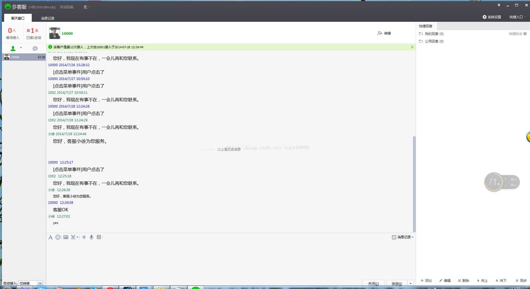
Task: Click 删除 to delete a quick reply
Action: tap(463, 280)
